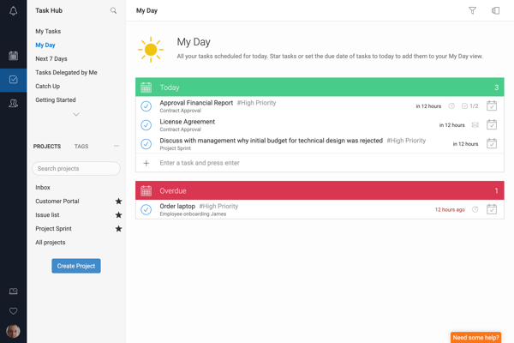514x343 pixels.
Task: Click the folder icon near bottom of rail
Action: [13, 292]
